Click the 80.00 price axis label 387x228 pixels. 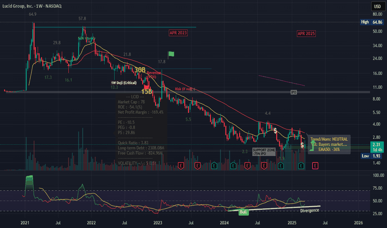coord(377,14)
